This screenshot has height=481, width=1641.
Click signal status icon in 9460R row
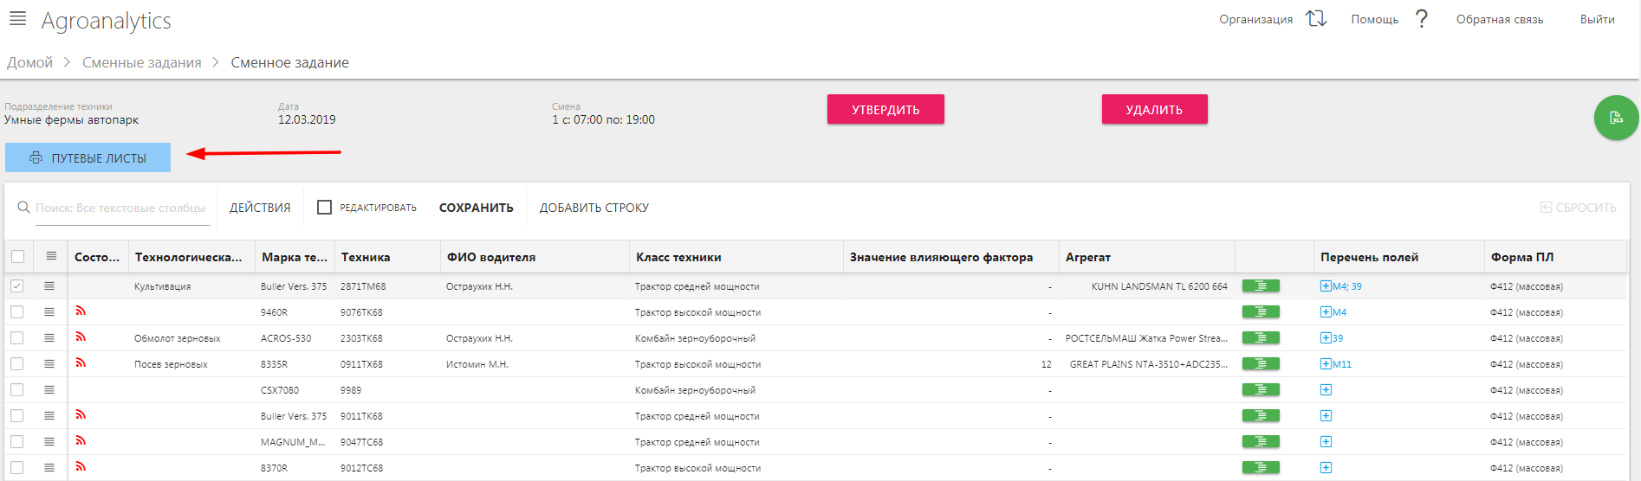pyautogui.click(x=81, y=311)
